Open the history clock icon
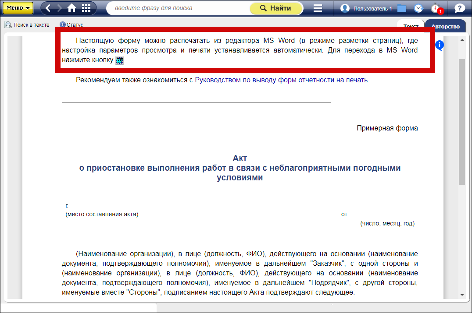 [x=418, y=8]
